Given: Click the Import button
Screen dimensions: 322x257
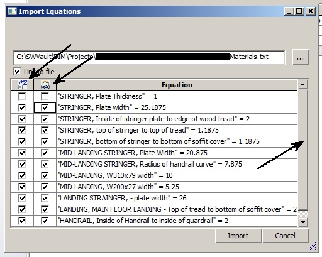Looking at the screenshot, I should (238, 236).
